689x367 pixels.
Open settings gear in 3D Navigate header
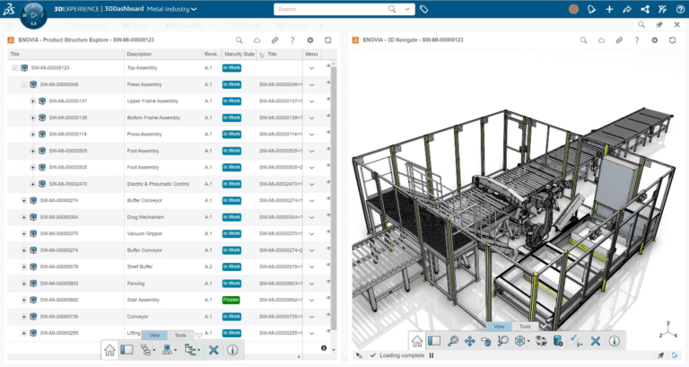(x=655, y=40)
